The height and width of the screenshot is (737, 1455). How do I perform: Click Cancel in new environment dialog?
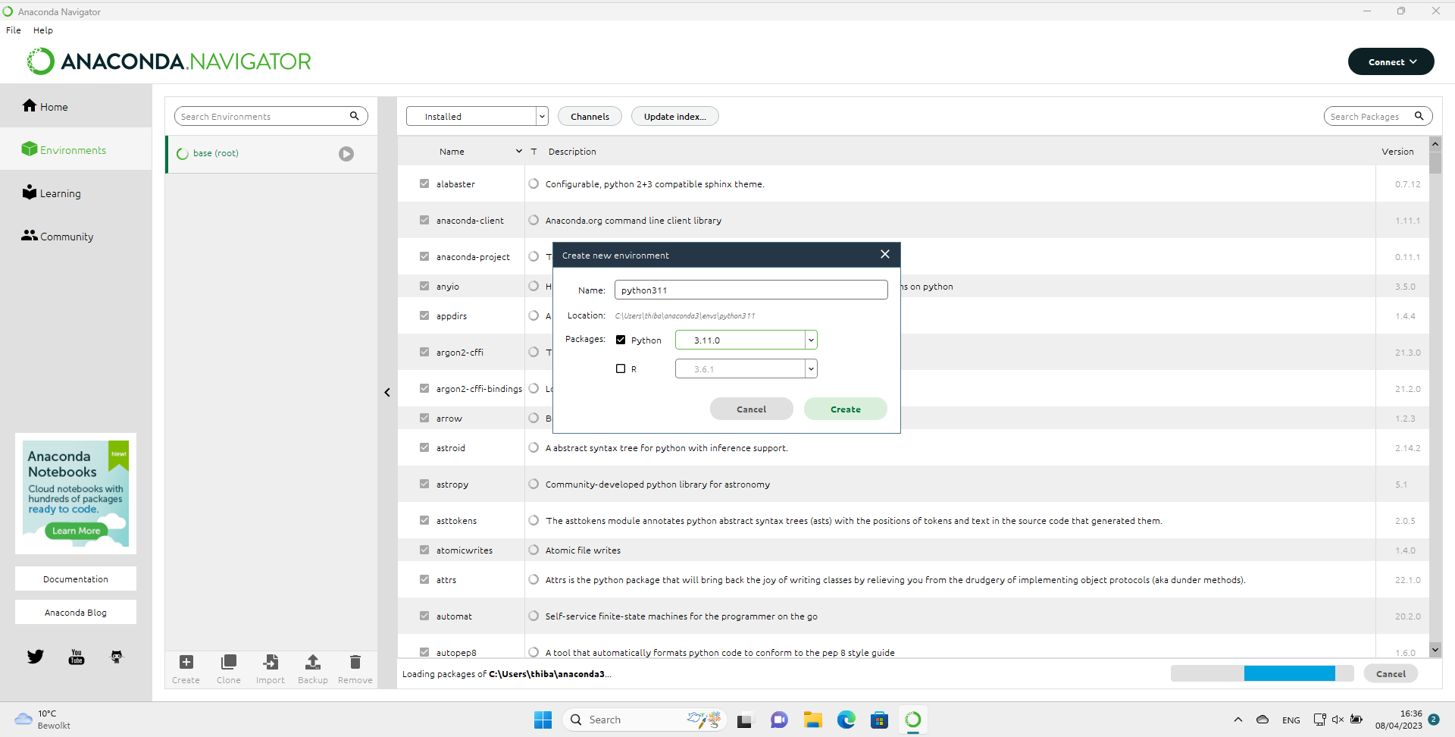click(752, 409)
